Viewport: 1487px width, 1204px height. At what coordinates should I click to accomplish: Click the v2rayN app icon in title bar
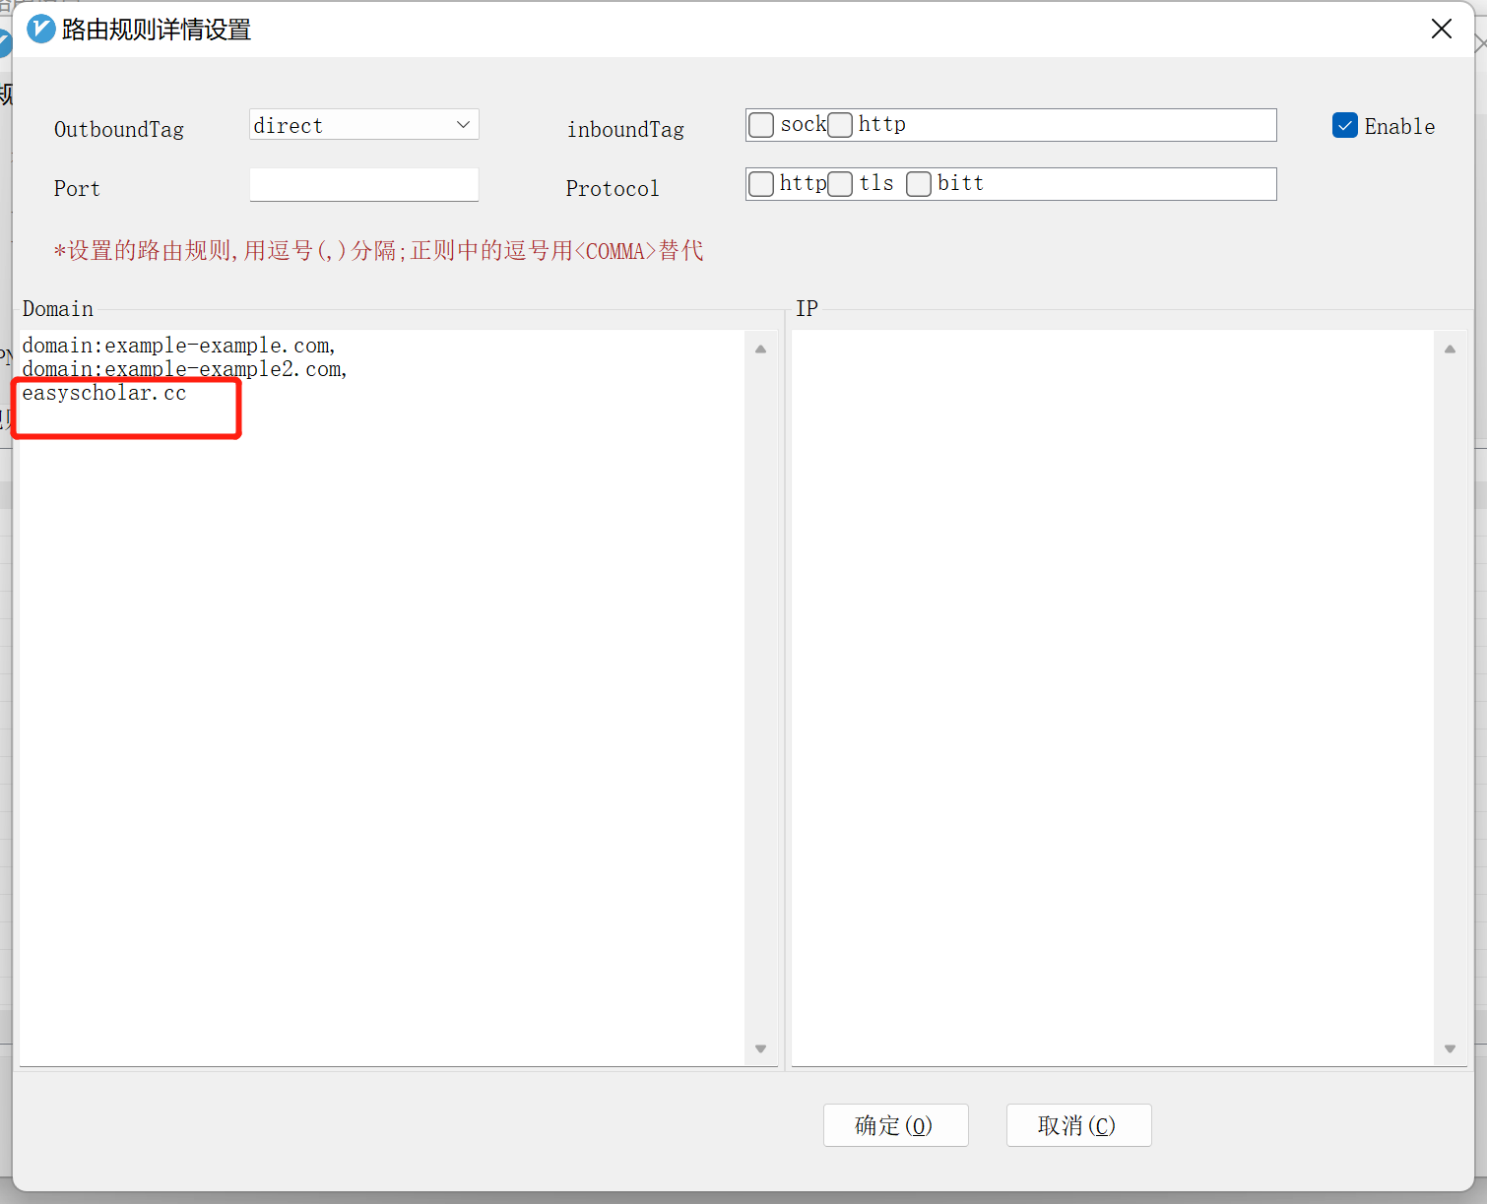click(x=40, y=29)
